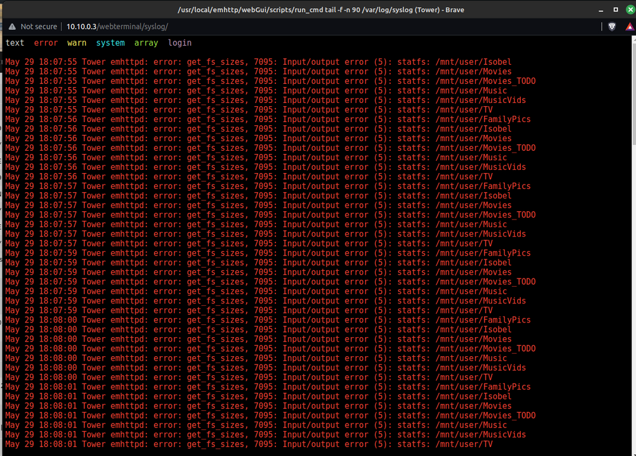Click the 'Not secure' label in address bar
The image size is (636, 456).
point(39,26)
